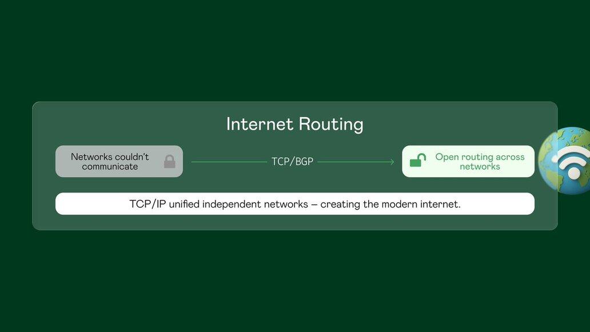This screenshot has width=590, height=332.
Task: Click the phrase independent networks in the caption
Action: (x=255, y=204)
